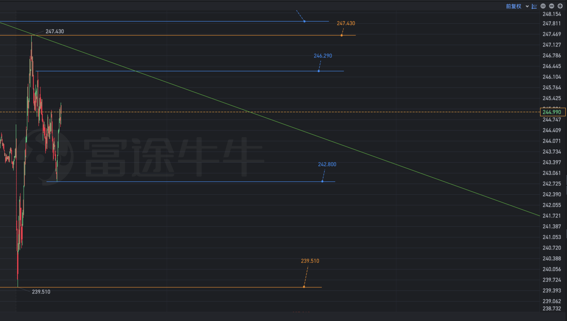Zoom out using the minus icon
Screen dimensions: 567x321
click(x=551, y=6)
